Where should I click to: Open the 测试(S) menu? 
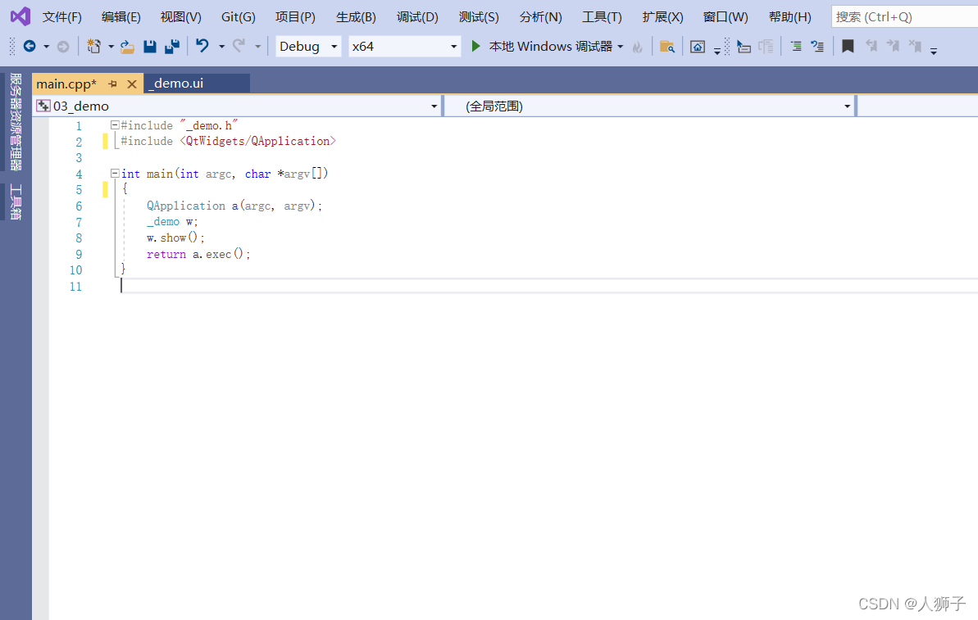click(479, 17)
